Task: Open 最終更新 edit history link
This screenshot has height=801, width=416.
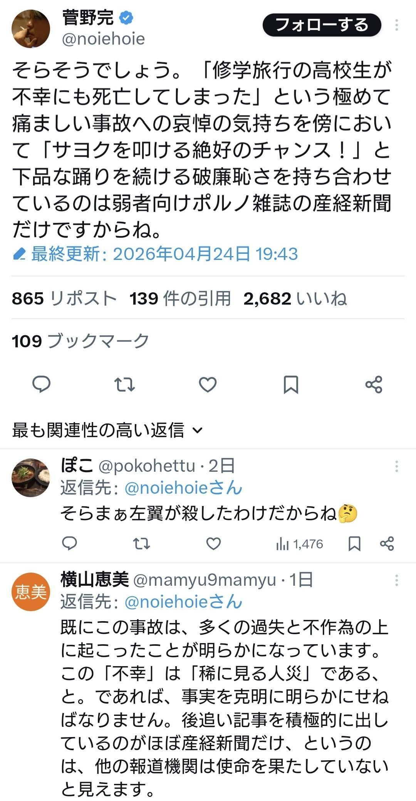Action: point(155,254)
